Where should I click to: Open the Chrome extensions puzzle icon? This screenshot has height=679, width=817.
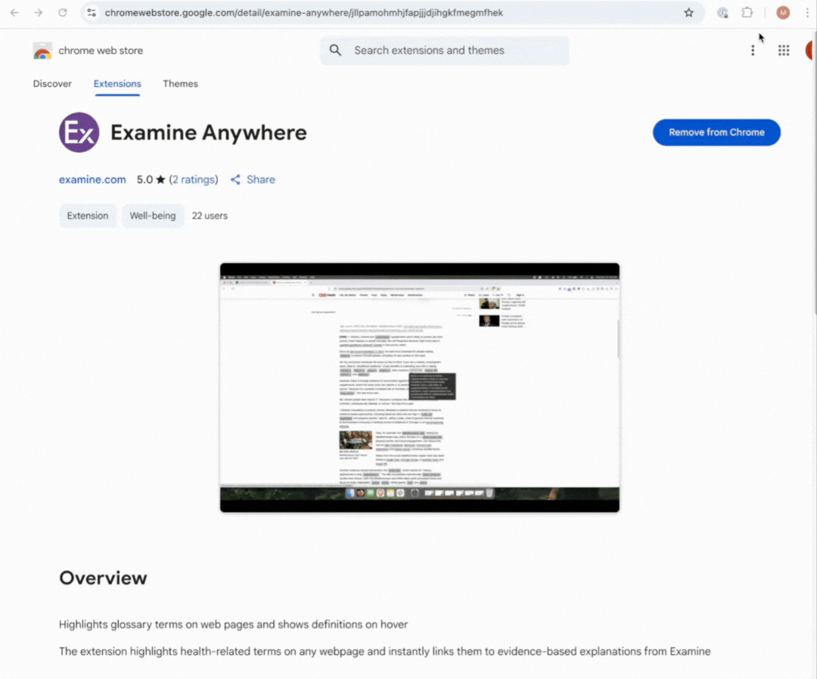(x=747, y=13)
